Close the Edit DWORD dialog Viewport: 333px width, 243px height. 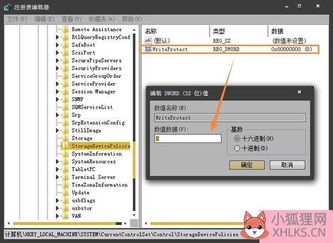(300, 92)
